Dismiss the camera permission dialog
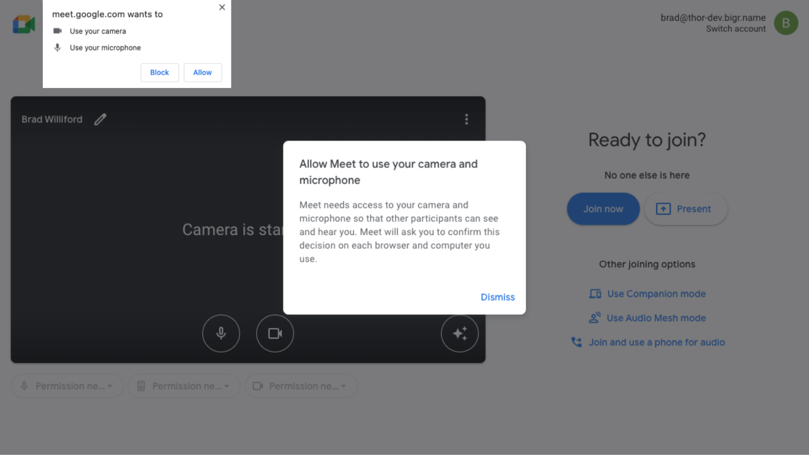The width and height of the screenshot is (809, 455). click(497, 296)
